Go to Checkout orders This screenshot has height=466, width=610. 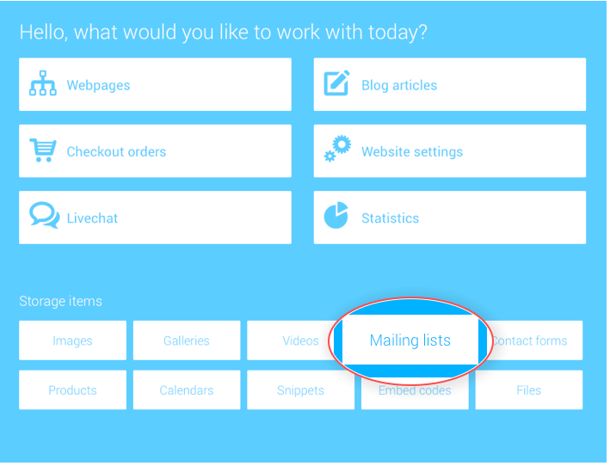click(x=155, y=150)
